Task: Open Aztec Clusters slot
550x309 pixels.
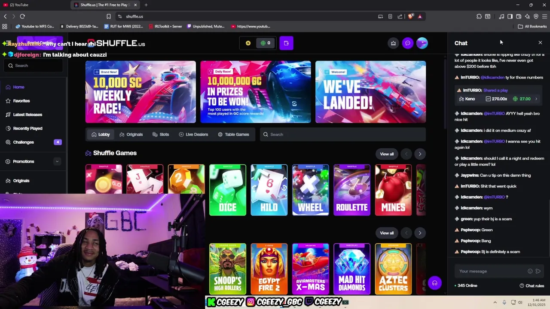Action: [x=393, y=269]
